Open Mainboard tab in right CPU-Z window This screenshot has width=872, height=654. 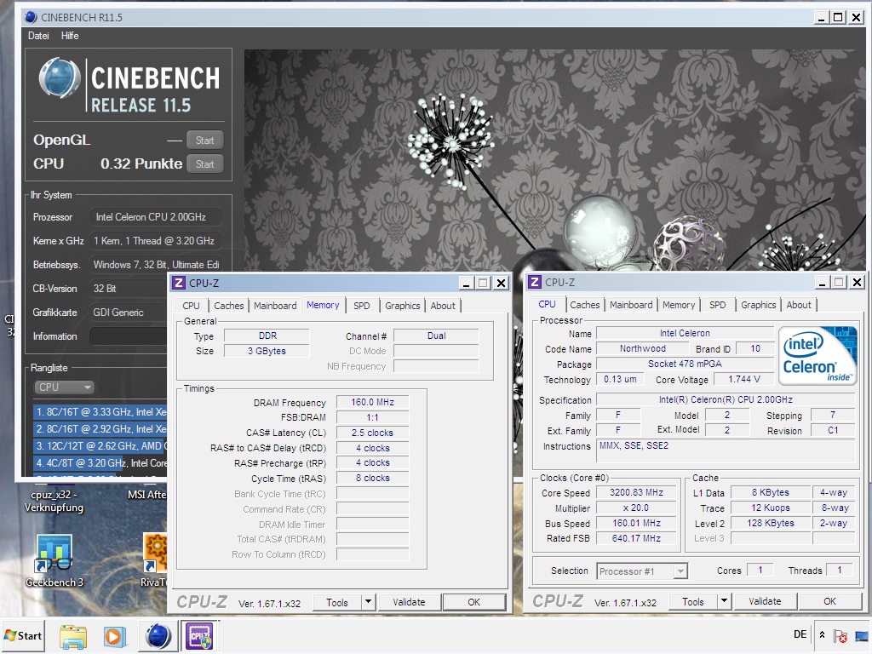pos(631,306)
